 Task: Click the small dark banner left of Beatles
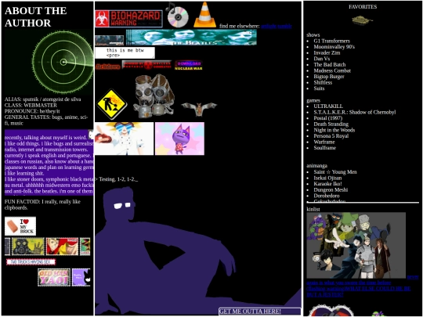click(109, 40)
